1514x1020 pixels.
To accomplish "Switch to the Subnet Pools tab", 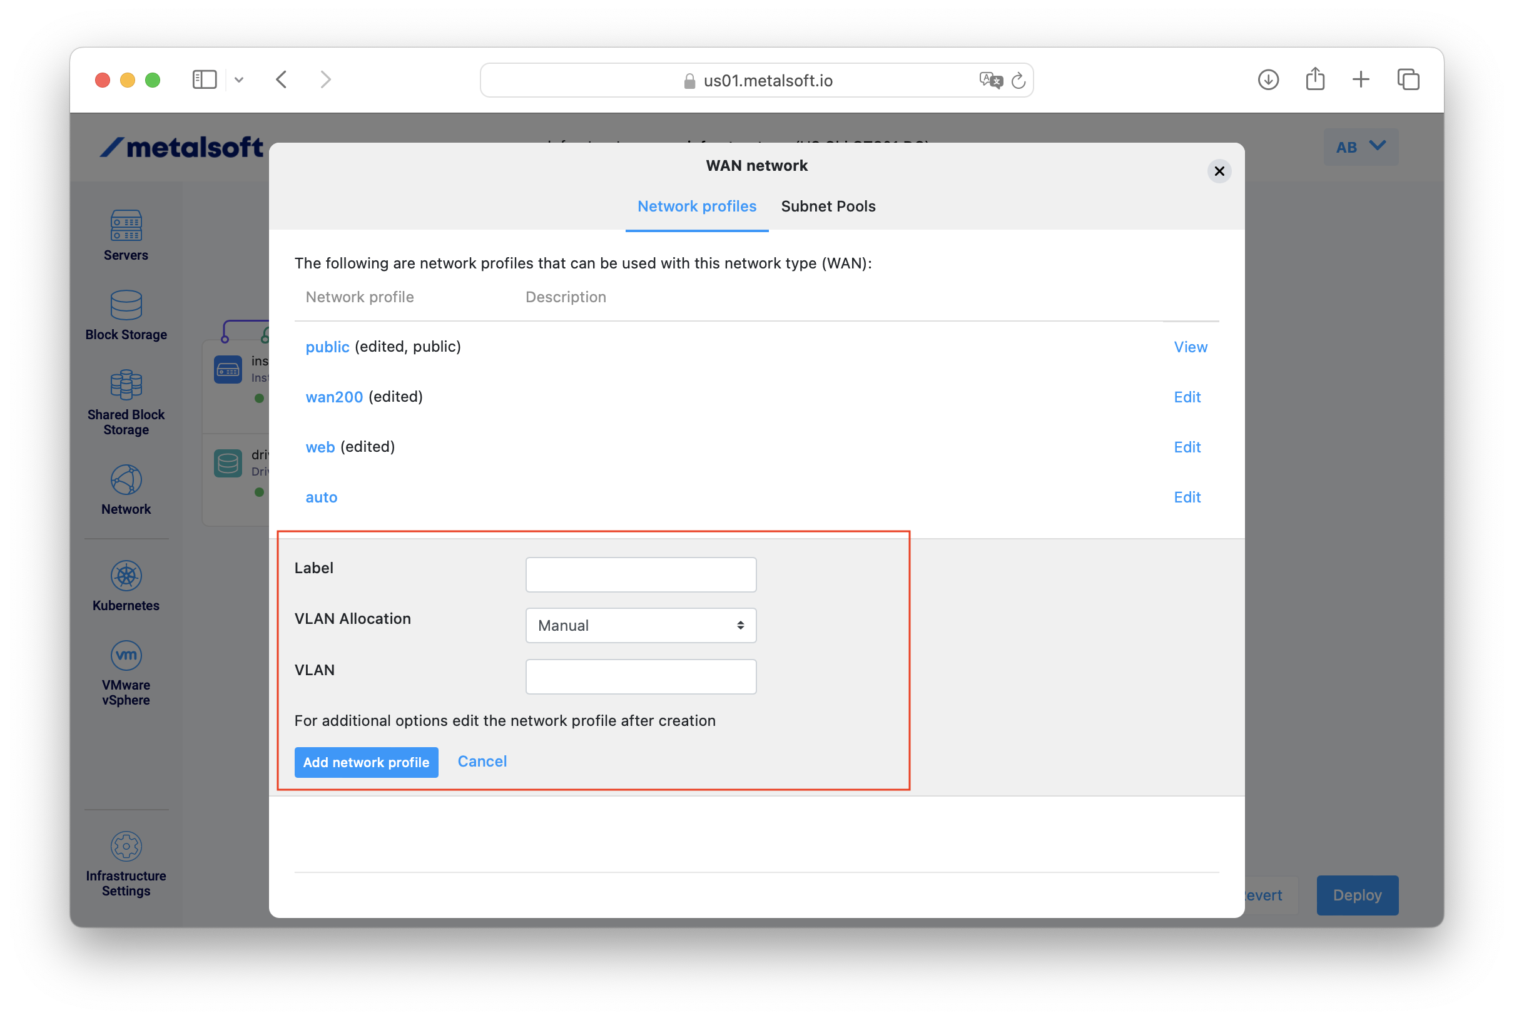I will [827, 207].
